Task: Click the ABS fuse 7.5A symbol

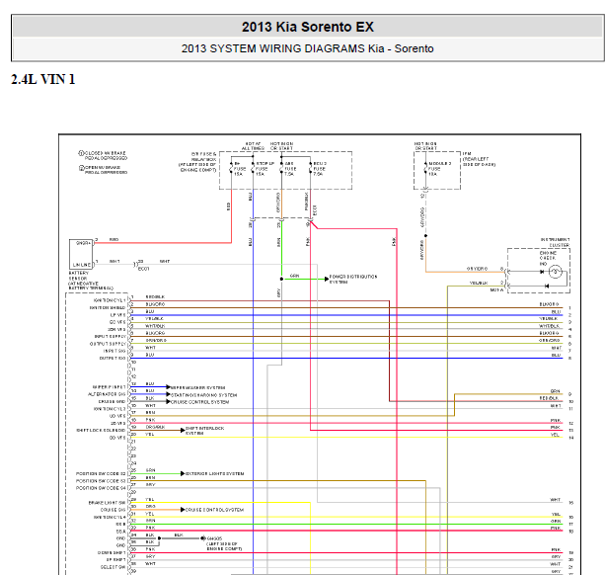Action: [281, 168]
